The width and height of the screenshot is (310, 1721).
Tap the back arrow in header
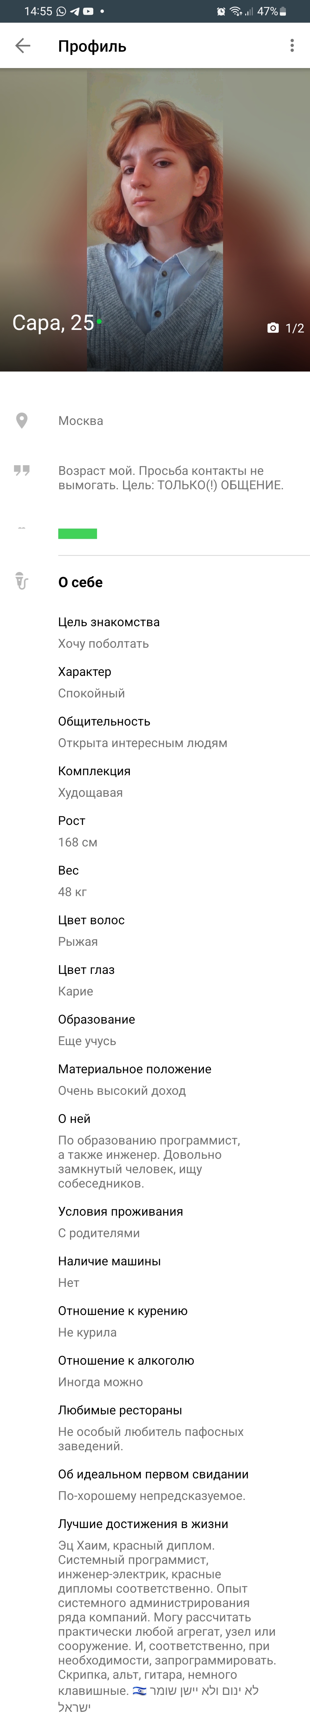pyautogui.click(x=23, y=45)
